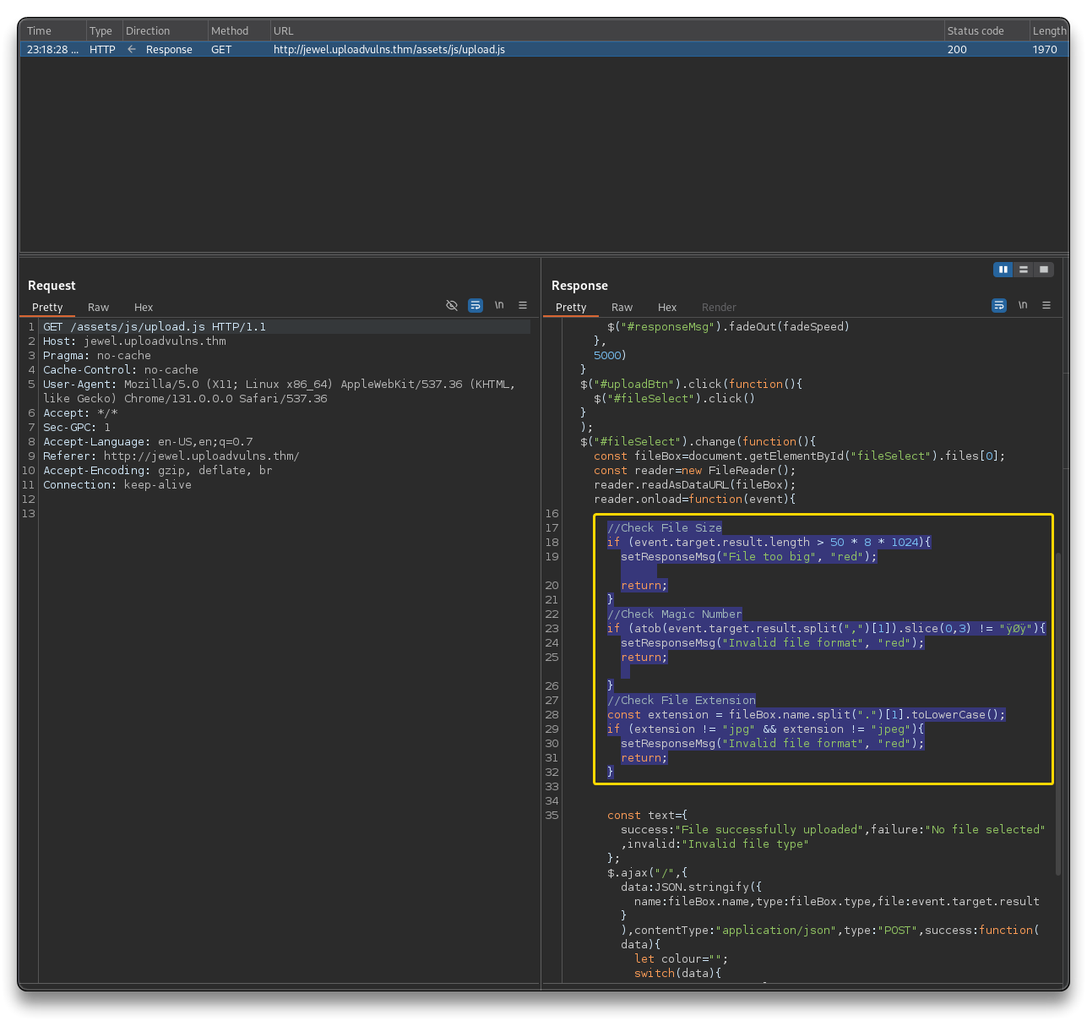Sort the table by the Time column
Screen dimensions: 1087x1021
click(x=53, y=31)
